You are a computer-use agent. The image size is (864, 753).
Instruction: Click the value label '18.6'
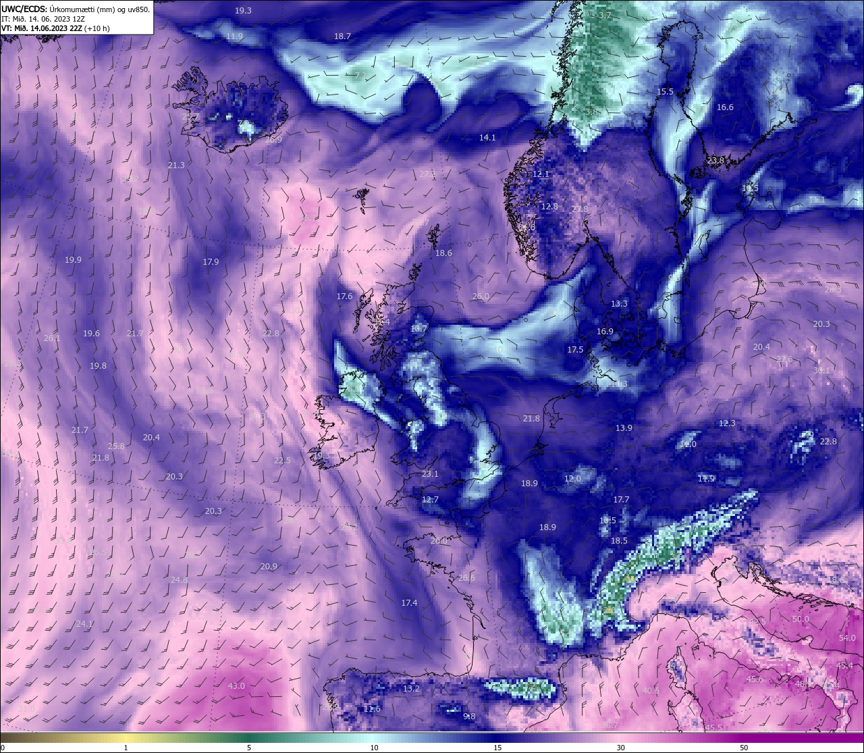[443, 253]
